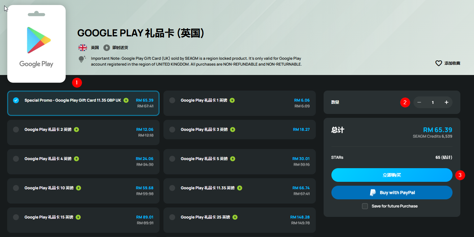Click the Special Promo Google Play Gift Card label
The image size is (474, 237).
(73, 100)
